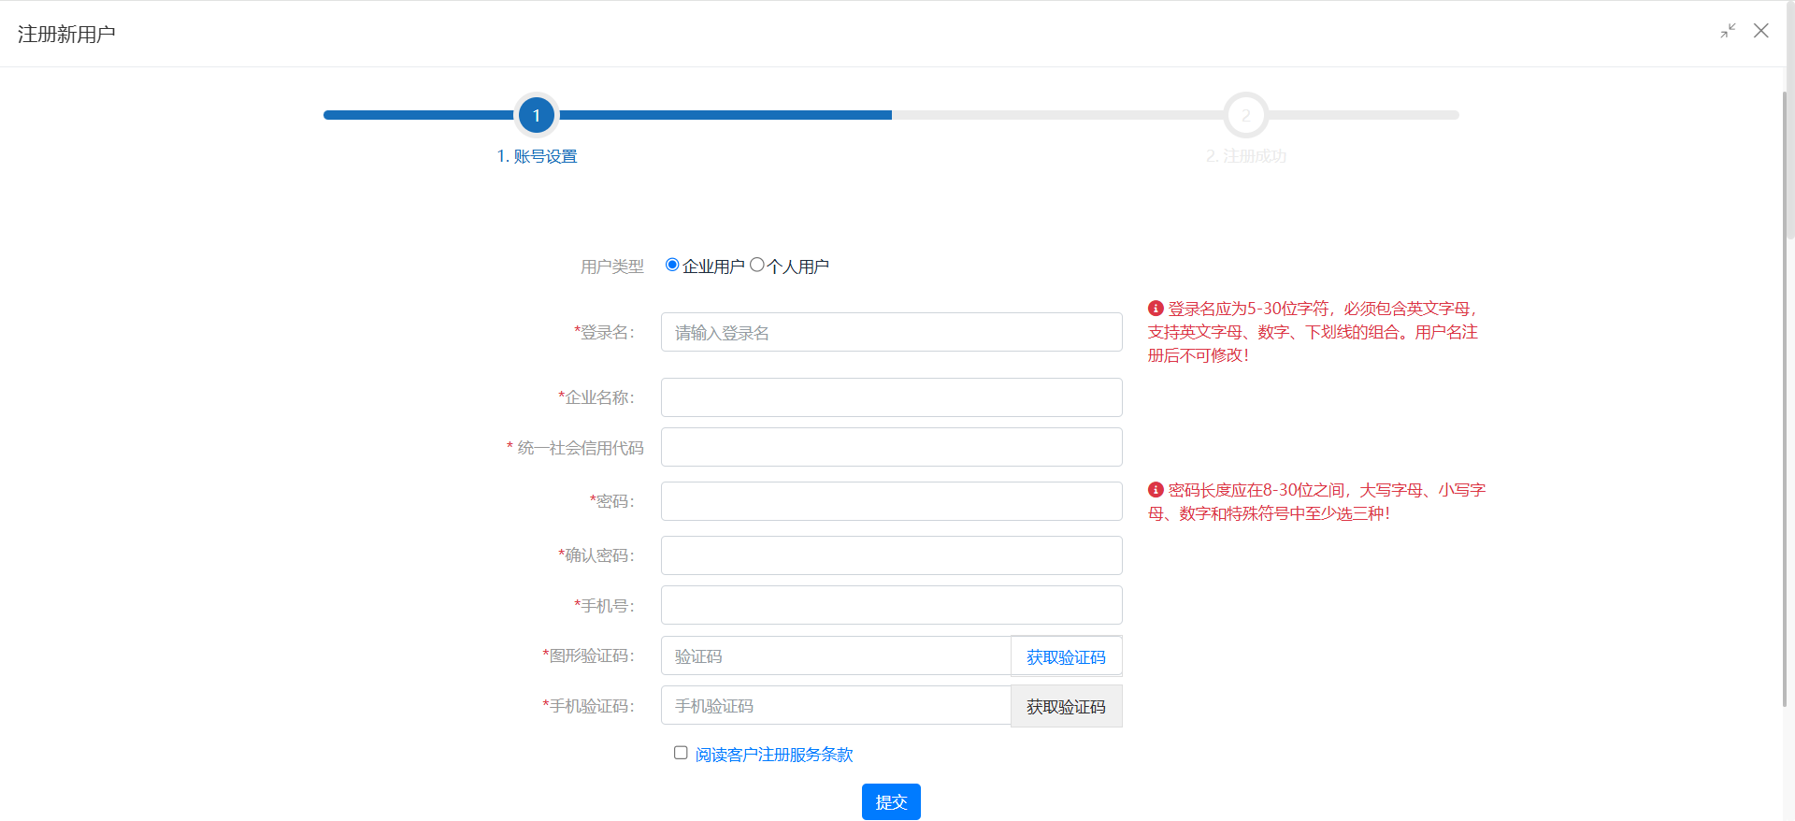
Task: Click the *企业名称： label
Action: pyautogui.click(x=596, y=397)
